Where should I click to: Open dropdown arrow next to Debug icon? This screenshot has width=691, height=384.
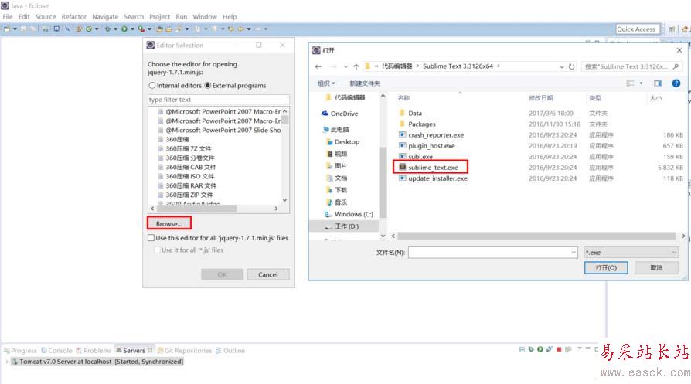(115, 29)
